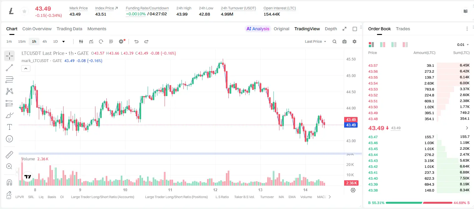Open chart settings gear icon

(354, 41)
